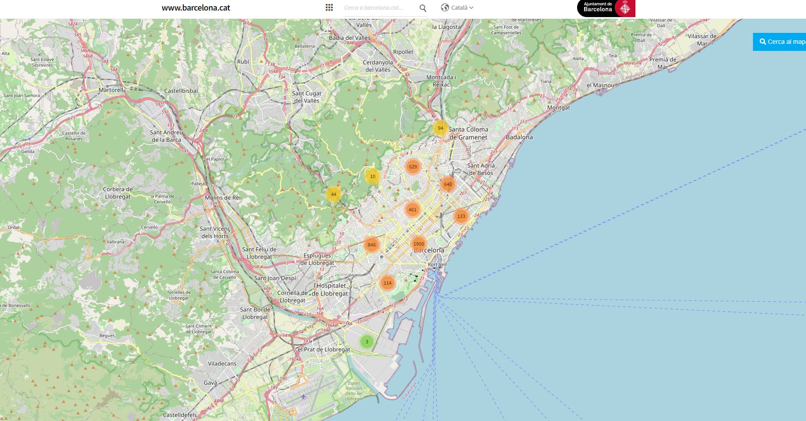The height and width of the screenshot is (421, 806).
Task: Open the 133 cluster near the coast
Action: 461,216
